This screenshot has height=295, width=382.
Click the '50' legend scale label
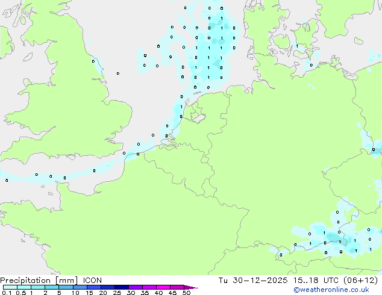187,293
